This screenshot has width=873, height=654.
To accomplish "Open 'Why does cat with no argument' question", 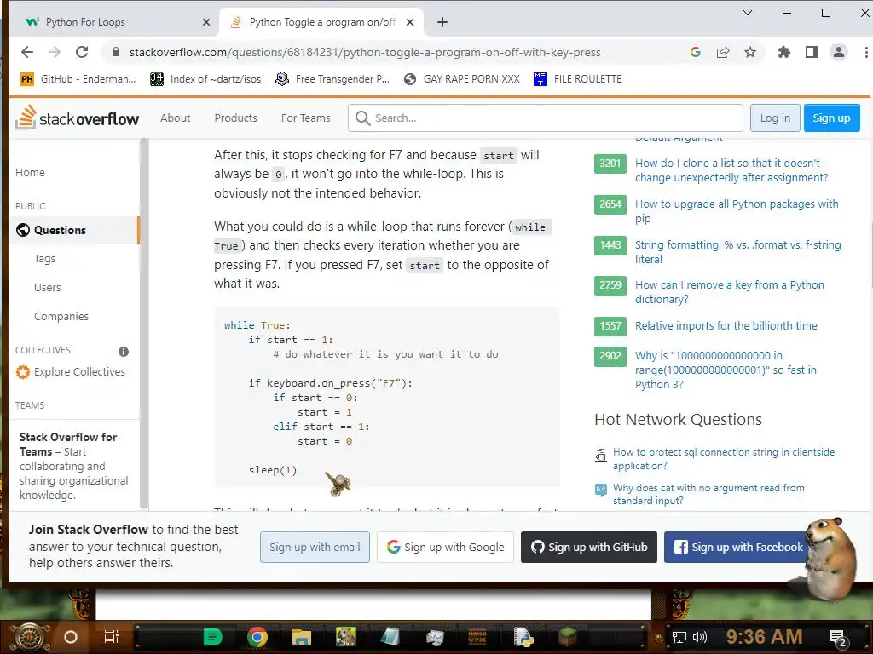I will [708, 494].
